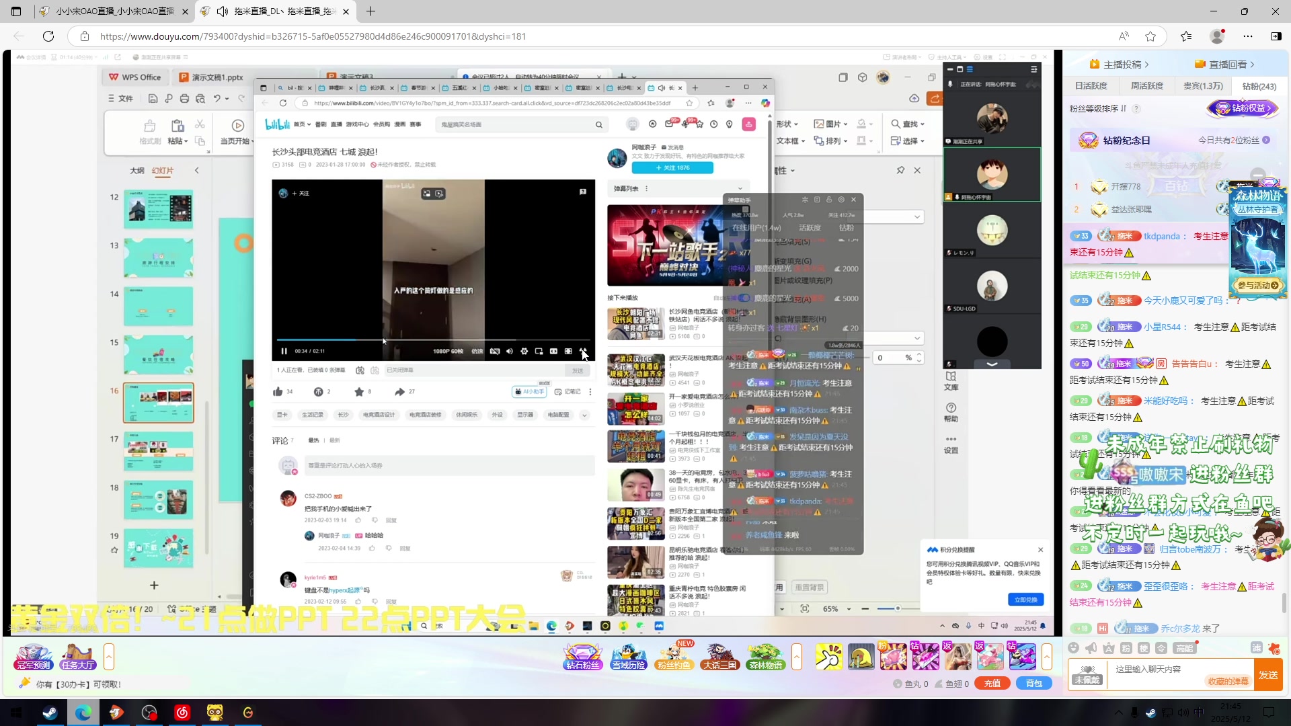Refresh the Douyu page

pyautogui.click(x=48, y=36)
